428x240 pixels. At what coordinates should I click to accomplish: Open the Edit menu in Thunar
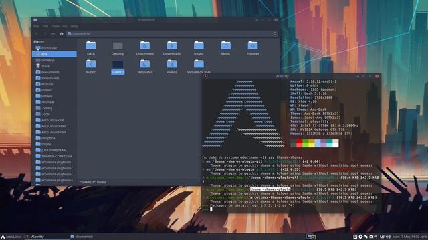coord(45,26)
